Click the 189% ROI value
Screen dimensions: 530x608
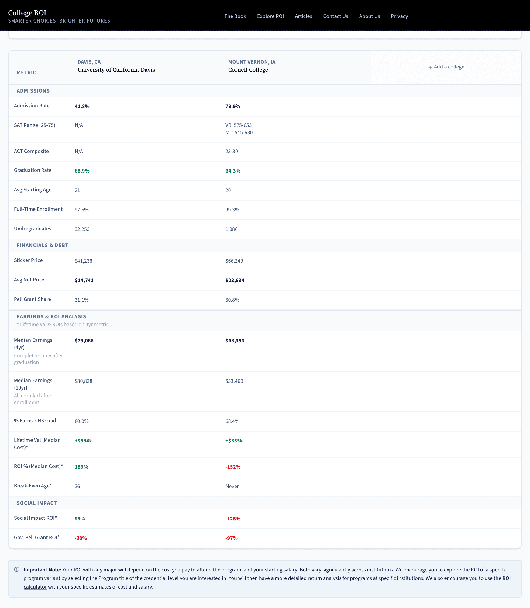81,467
